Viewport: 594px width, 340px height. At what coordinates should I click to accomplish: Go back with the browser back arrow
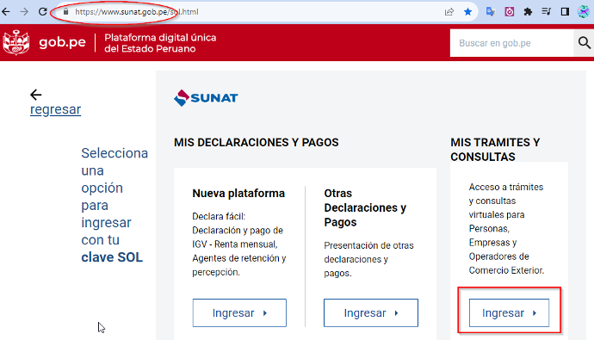click(6, 12)
